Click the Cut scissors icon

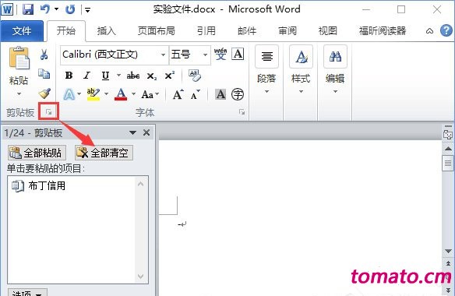pyautogui.click(x=44, y=55)
